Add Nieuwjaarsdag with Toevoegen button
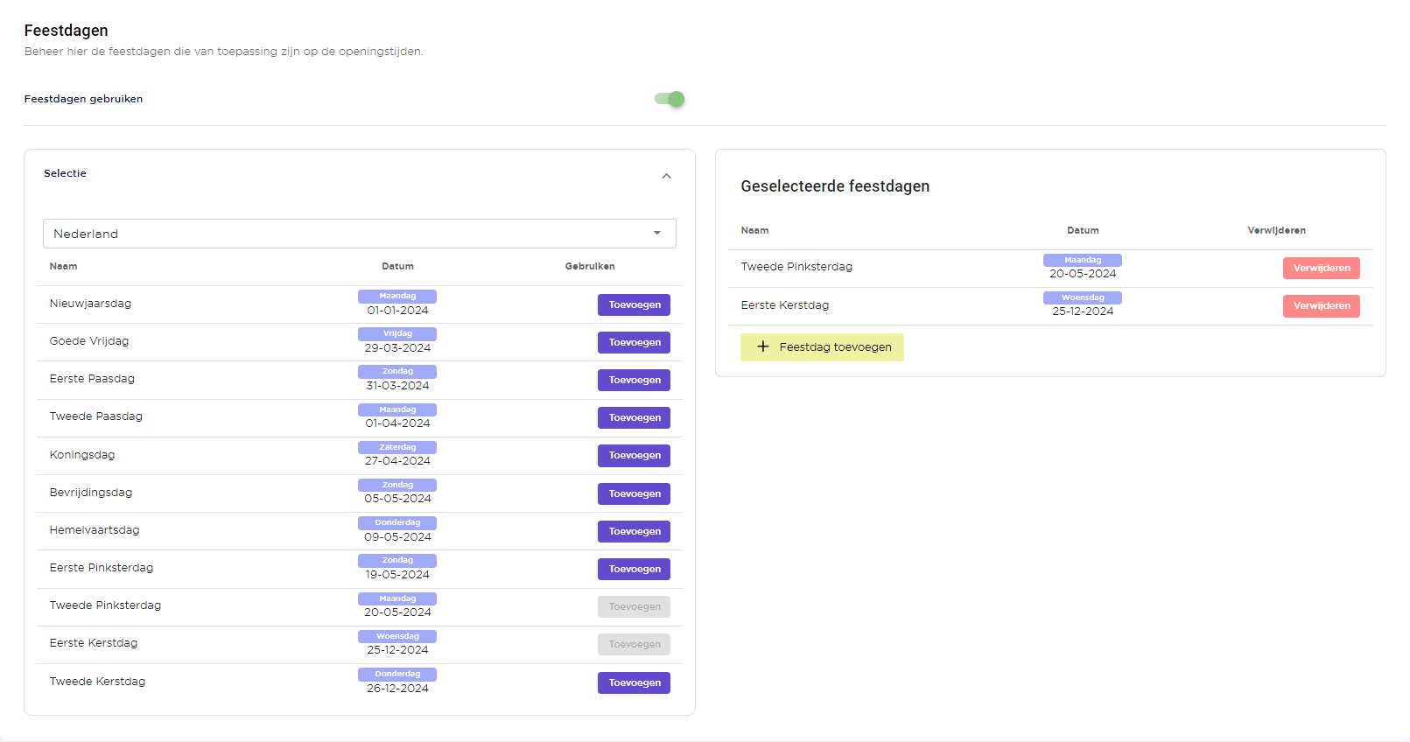 (634, 304)
